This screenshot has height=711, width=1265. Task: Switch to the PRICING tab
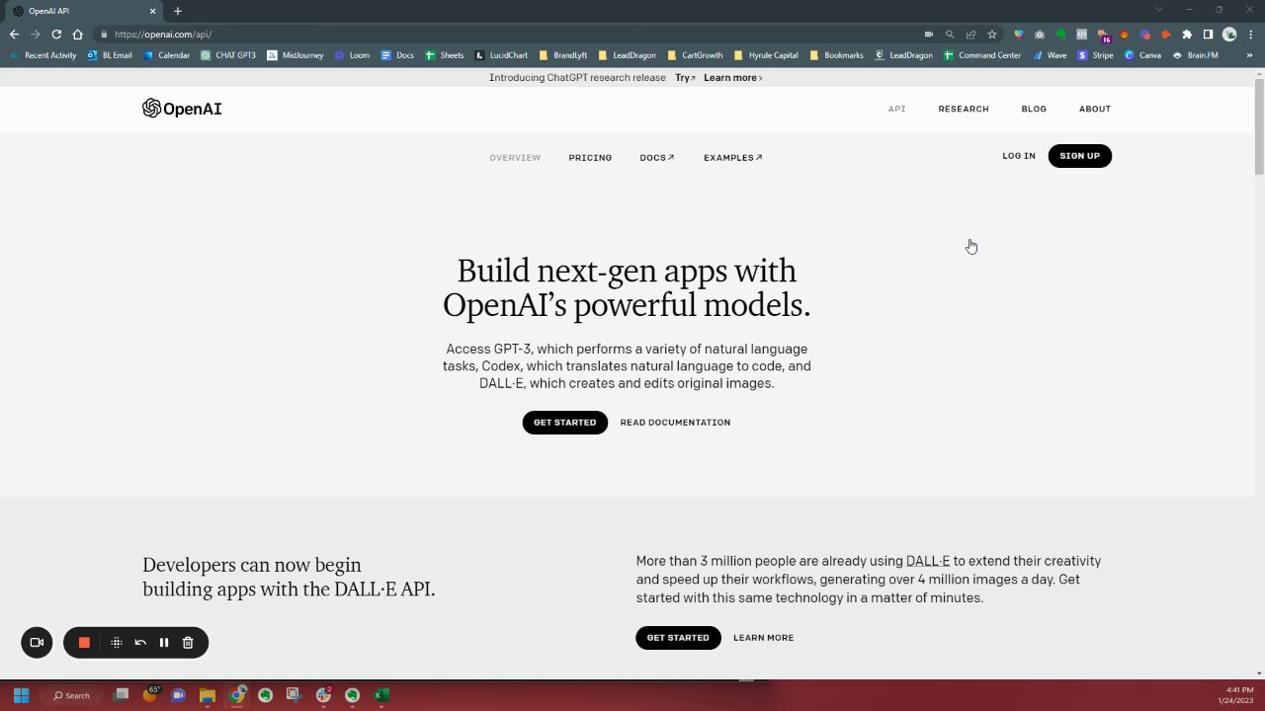tap(590, 158)
